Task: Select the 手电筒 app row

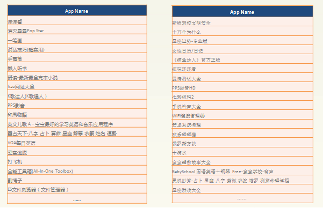Action: pyautogui.click(x=77, y=57)
